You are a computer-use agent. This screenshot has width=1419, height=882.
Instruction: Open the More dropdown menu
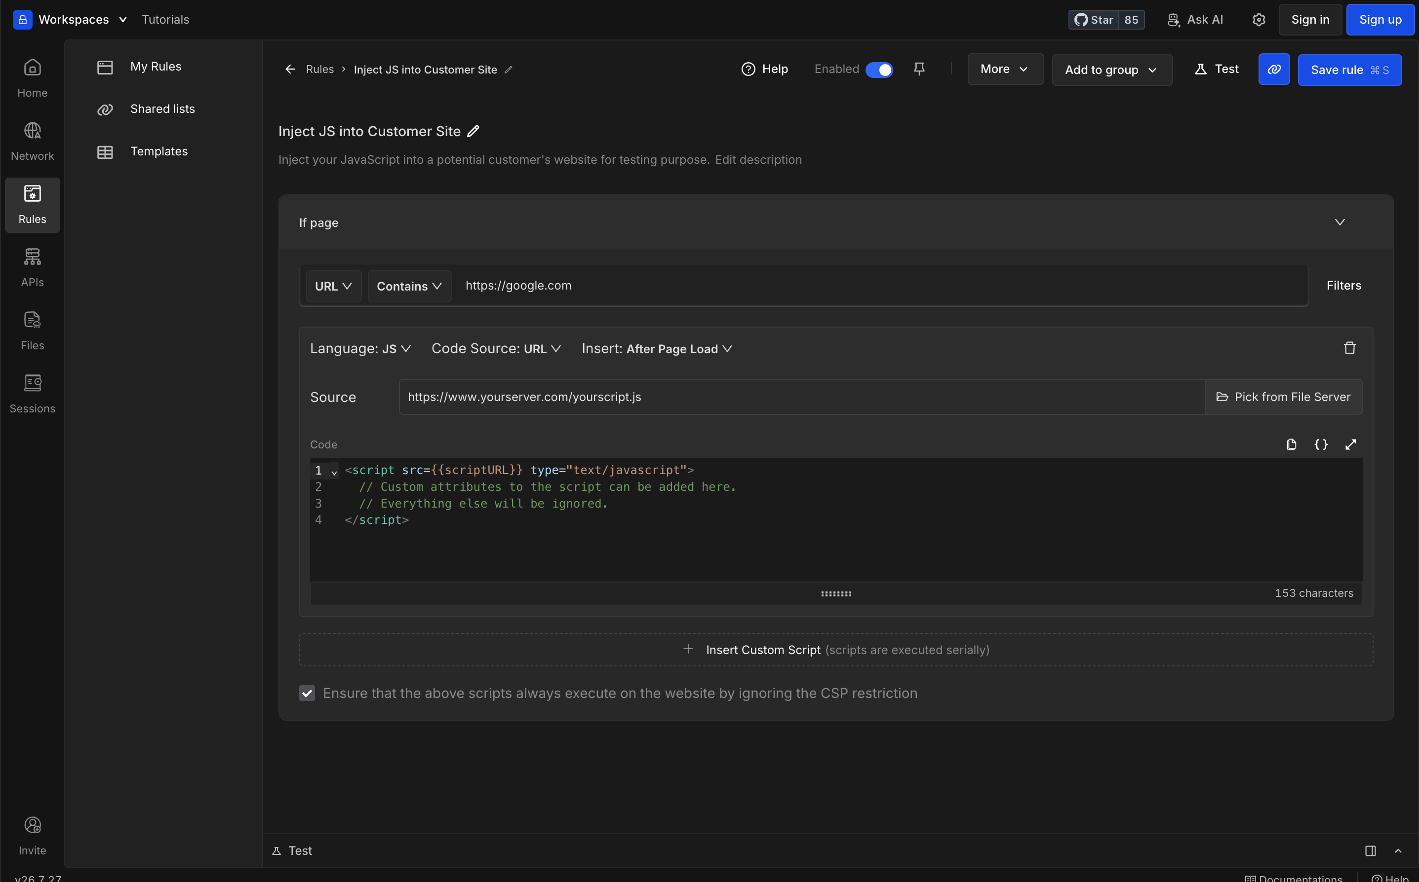tap(1005, 70)
